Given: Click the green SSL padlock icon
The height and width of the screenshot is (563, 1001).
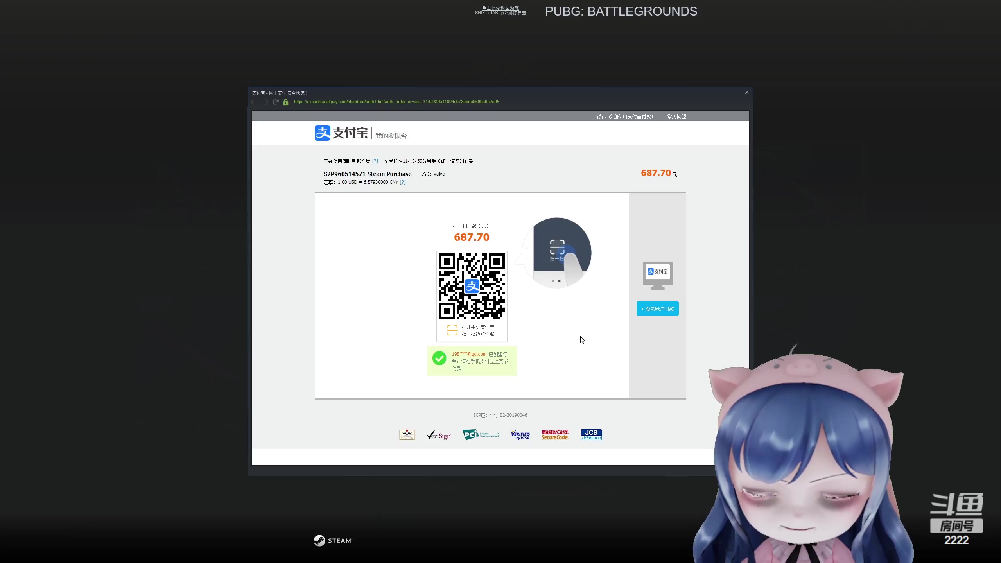Looking at the screenshot, I should (286, 102).
